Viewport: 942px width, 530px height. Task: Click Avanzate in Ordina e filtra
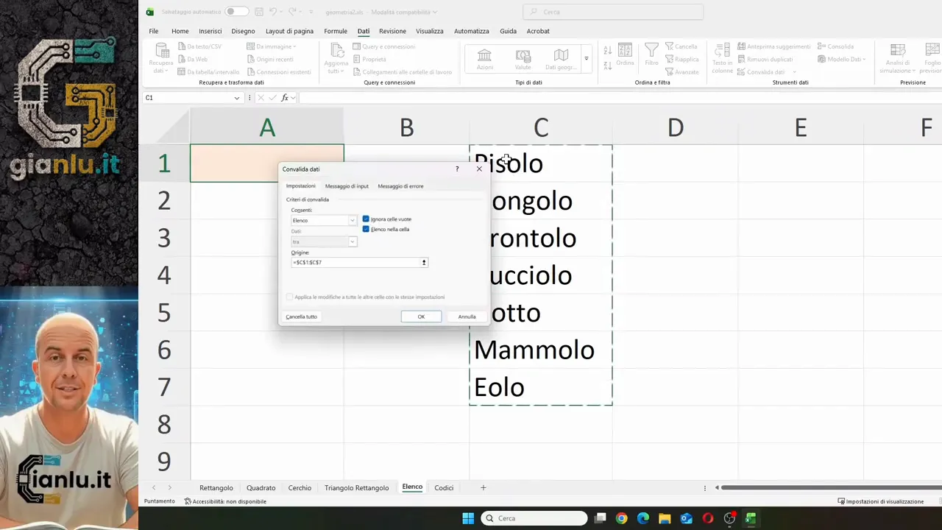click(x=682, y=72)
